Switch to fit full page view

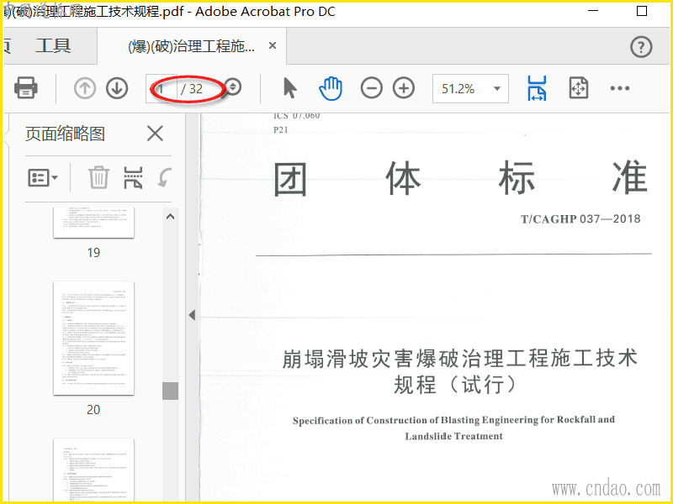click(x=579, y=88)
